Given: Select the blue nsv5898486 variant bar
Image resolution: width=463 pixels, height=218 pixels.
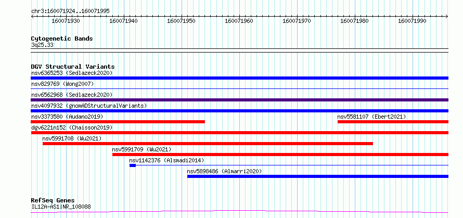Looking at the screenshot, I should (318, 176).
